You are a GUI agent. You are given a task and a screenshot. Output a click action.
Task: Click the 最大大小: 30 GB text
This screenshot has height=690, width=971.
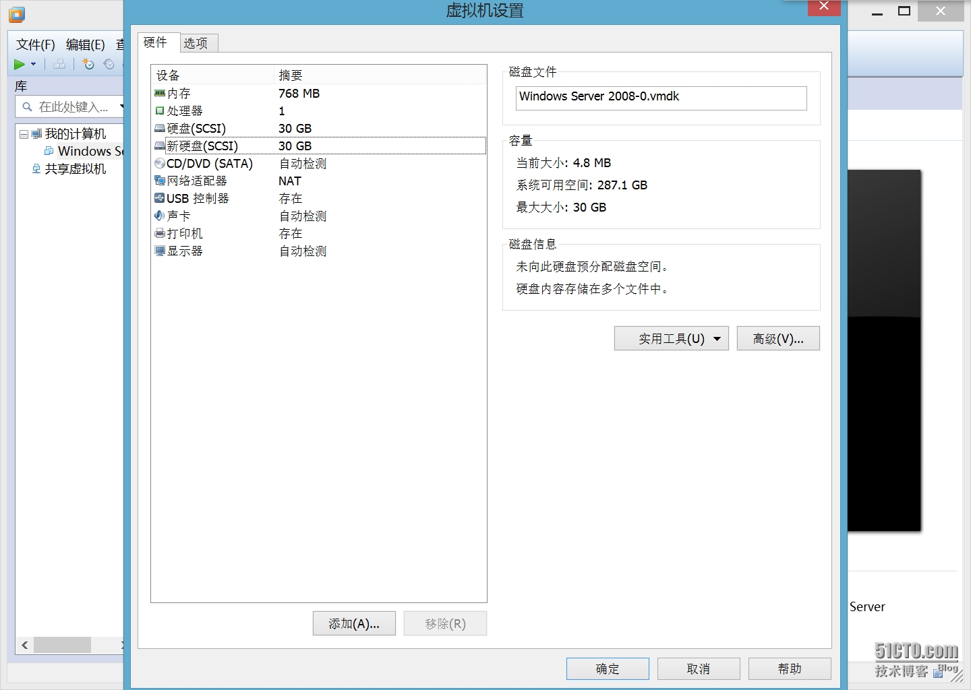click(561, 207)
